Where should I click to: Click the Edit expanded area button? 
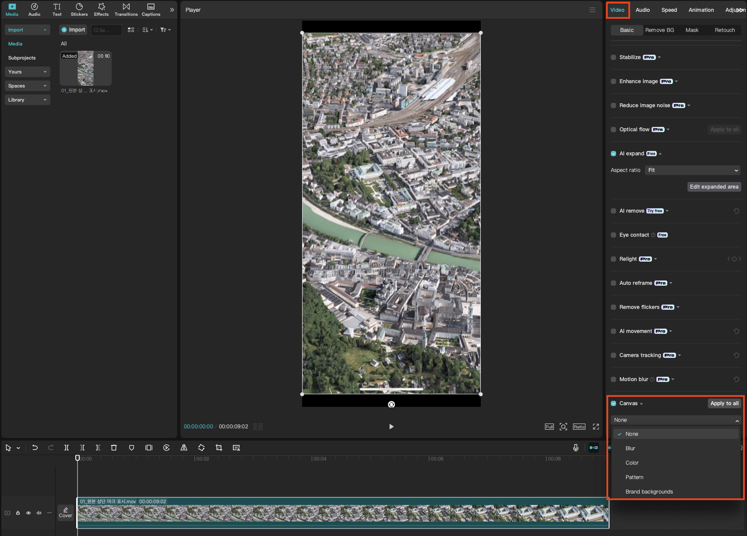[x=714, y=187]
